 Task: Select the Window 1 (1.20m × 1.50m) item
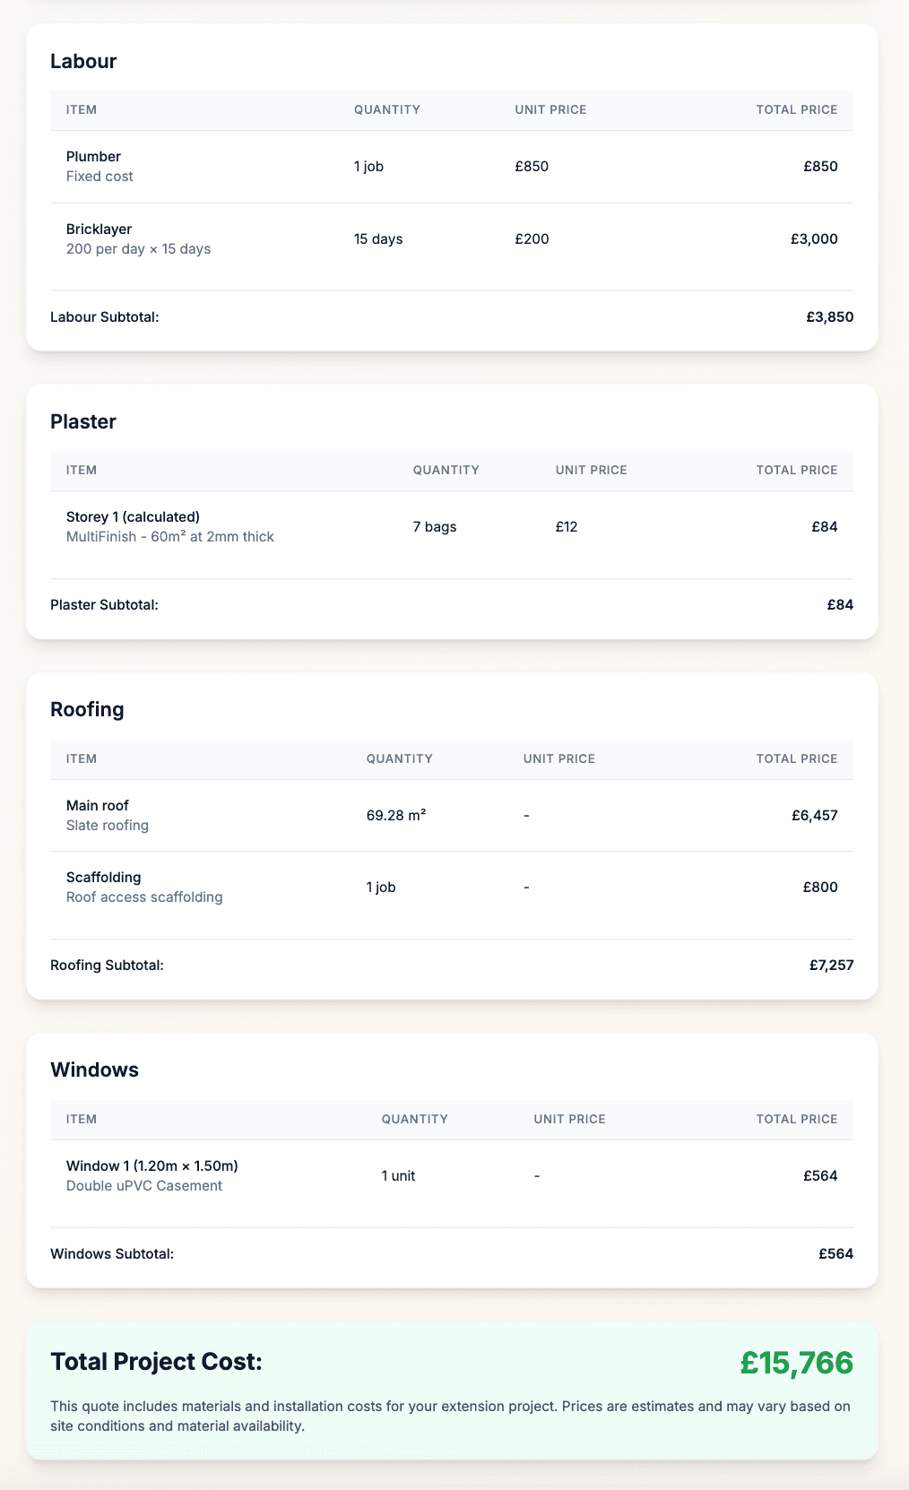click(151, 1165)
